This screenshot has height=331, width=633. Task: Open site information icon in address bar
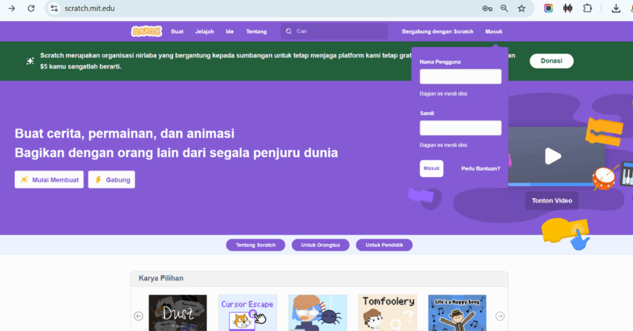(54, 8)
